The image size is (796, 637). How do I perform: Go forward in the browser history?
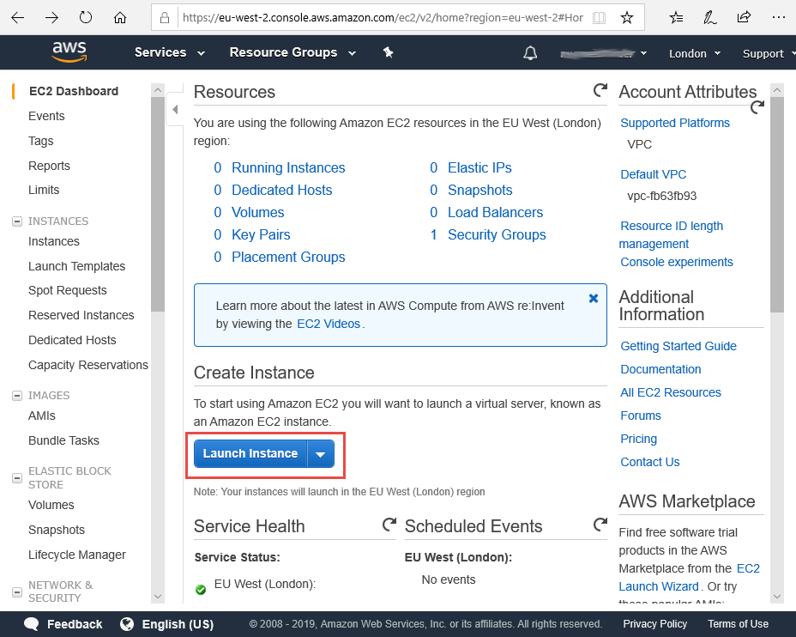(x=51, y=18)
